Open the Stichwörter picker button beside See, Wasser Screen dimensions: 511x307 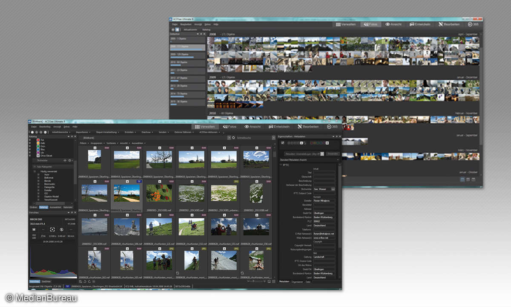333,189
